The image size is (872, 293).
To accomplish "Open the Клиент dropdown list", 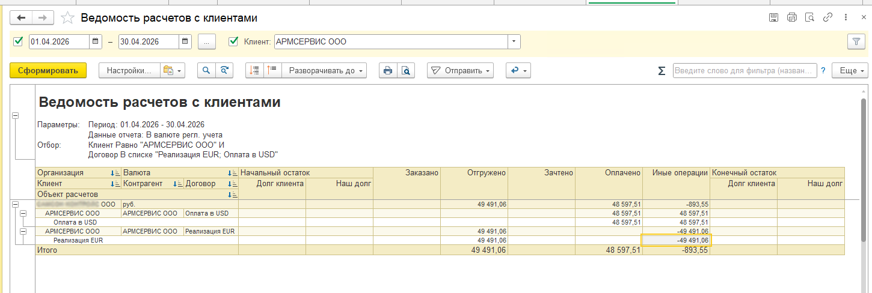I will [514, 42].
